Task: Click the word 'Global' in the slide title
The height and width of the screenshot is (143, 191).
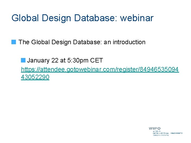Action: 25,18
